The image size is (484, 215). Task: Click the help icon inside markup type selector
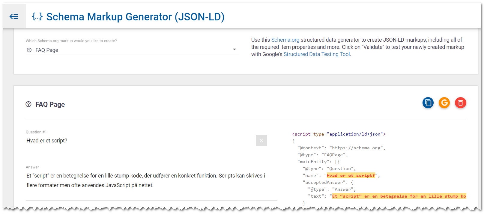(x=29, y=50)
